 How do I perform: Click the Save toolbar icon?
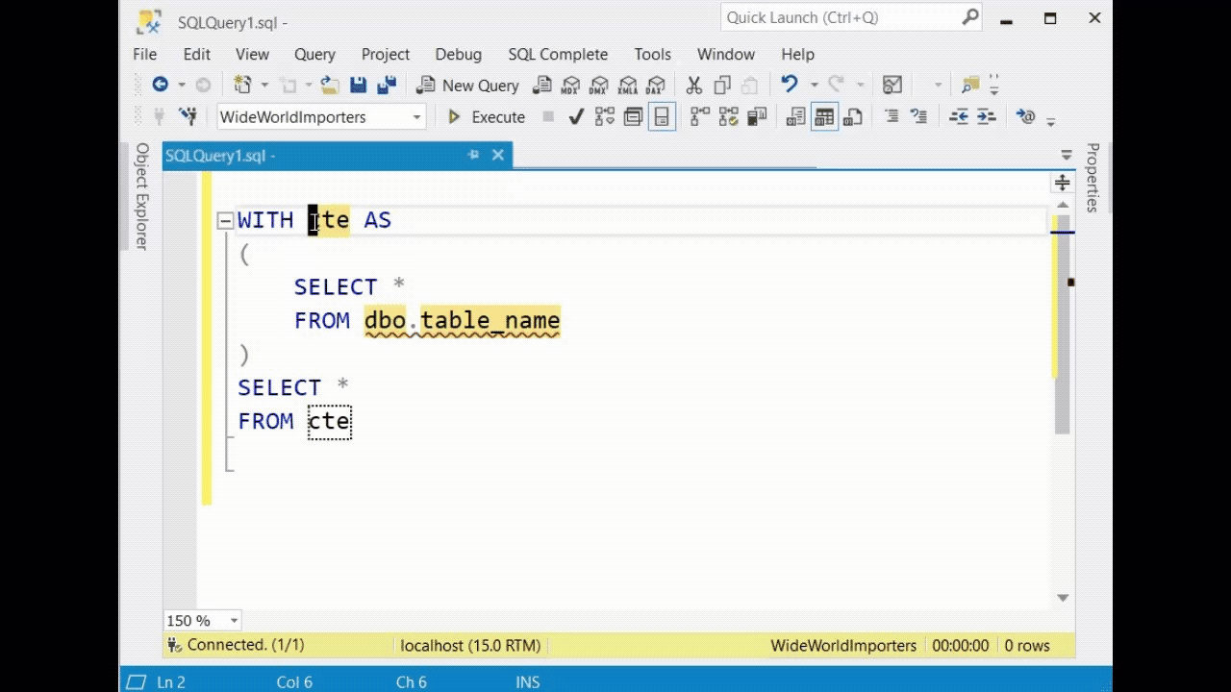pos(357,85)
